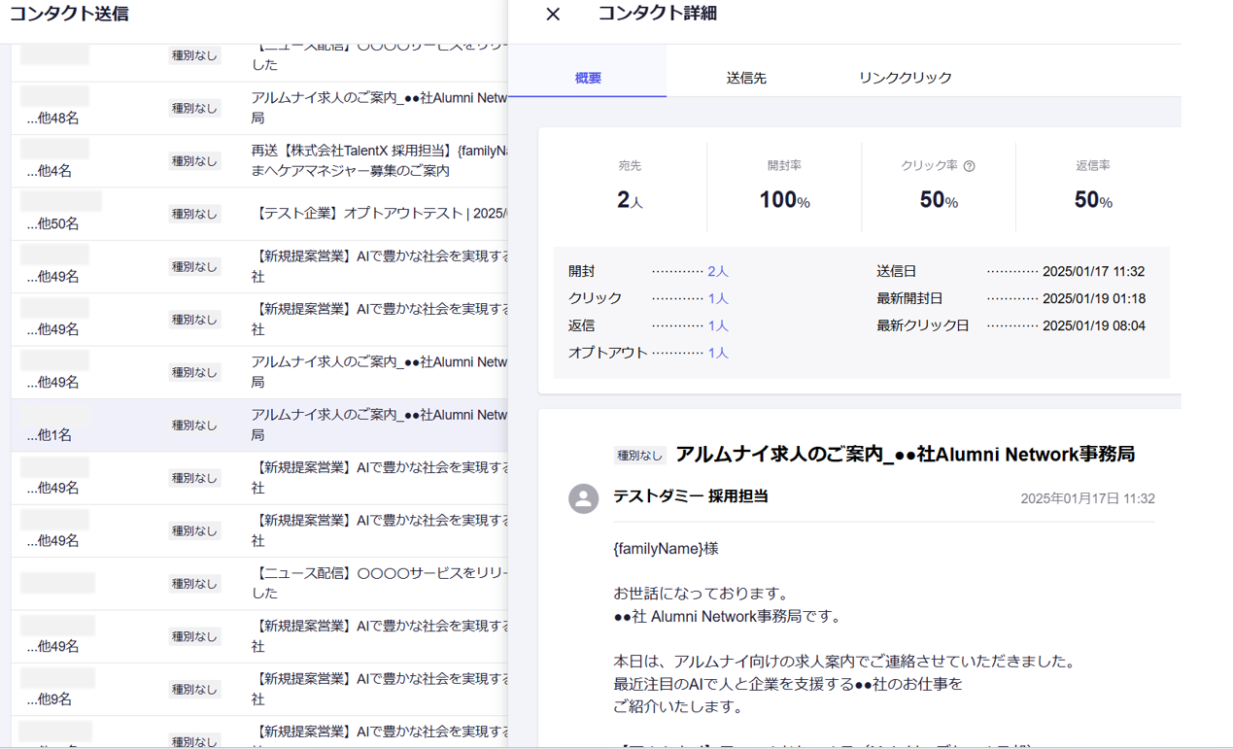Open the 送信先 tab
The image size is (1233, 749).
tap(746, 78)
